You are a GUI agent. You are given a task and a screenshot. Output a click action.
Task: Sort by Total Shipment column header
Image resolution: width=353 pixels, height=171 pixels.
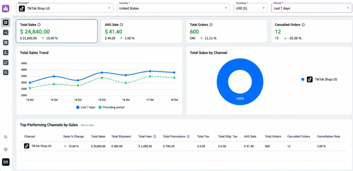coord(121,136)
